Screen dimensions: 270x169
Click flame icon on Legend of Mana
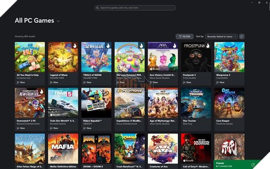pyautogui.click(x=75, y=45)
